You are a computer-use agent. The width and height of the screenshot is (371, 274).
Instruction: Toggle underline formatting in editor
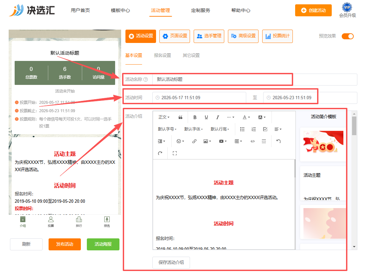point(206,117)
